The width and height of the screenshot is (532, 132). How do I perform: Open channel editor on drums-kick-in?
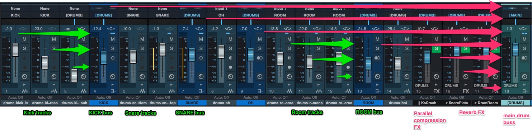tap(24, 76)
